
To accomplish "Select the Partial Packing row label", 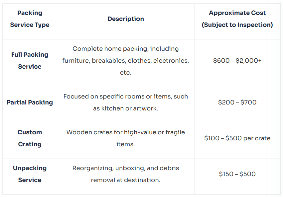I will click(x=30, y=102).
